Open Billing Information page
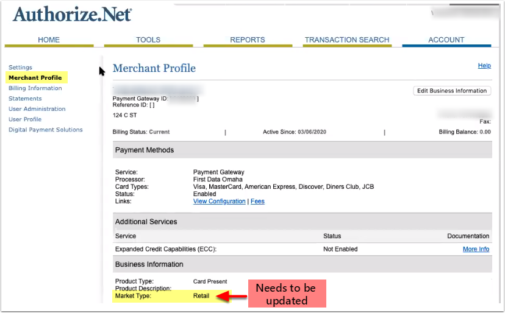This screenshot has width=505, height=313. click(x=35, y=88)
